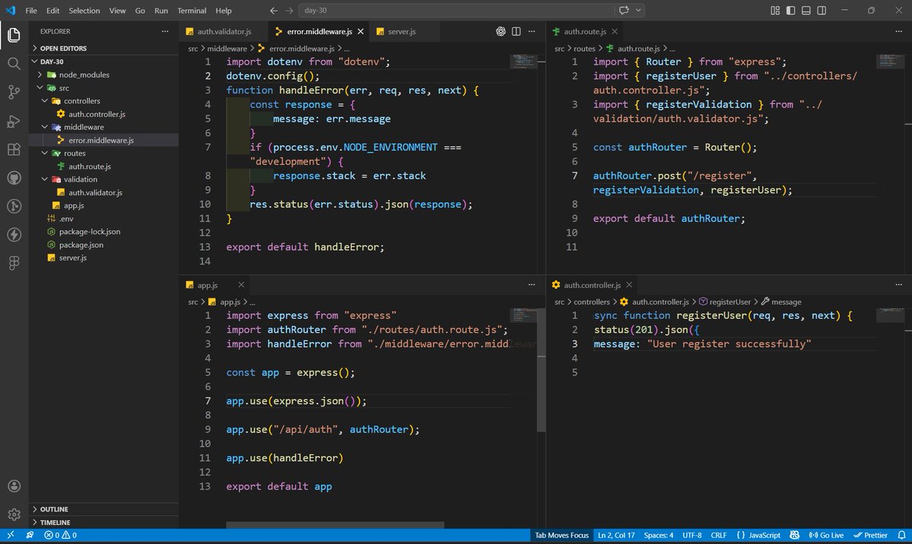Open the Manage gear icon

click(14, 514)
